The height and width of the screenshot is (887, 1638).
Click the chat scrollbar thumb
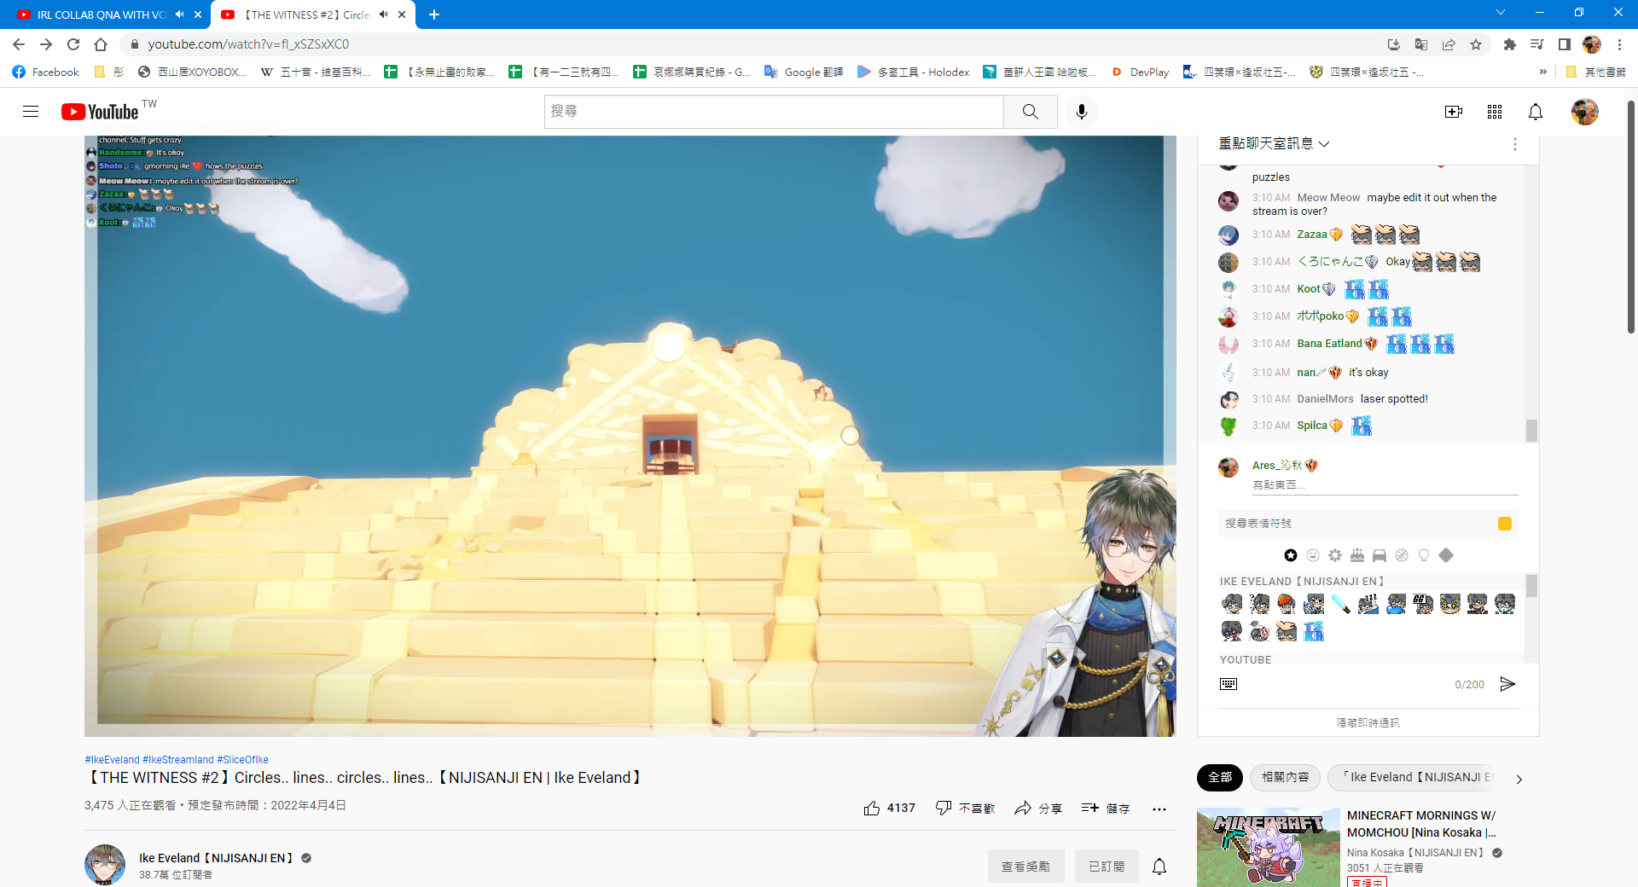(1532, 431)
